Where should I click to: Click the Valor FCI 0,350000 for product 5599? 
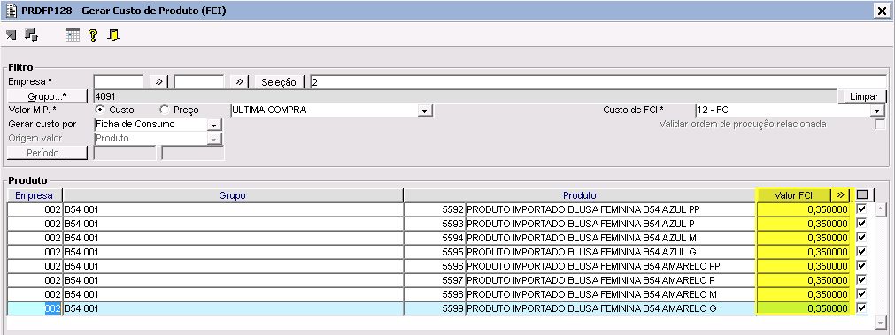pyautogui.click(x=804, y=308)
